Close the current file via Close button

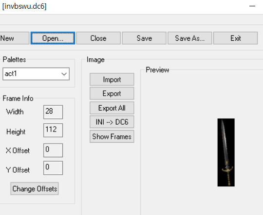tap(98, 38)
